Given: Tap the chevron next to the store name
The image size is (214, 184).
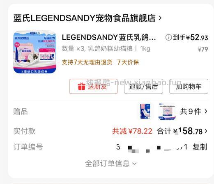Looking at the screenshot, I should (x=160, y=18).
